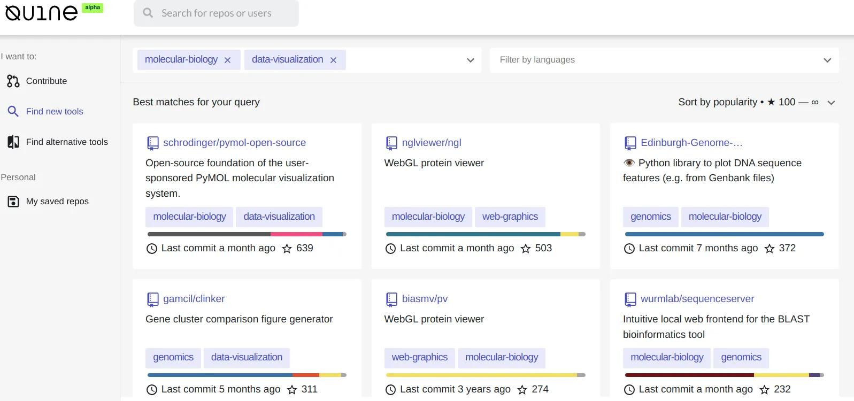
Task: Remove the data-visualization filter chip
Action: click(333, 60)
